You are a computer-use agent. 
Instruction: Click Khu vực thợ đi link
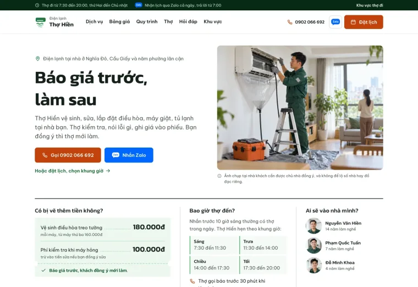click(370, 5)
